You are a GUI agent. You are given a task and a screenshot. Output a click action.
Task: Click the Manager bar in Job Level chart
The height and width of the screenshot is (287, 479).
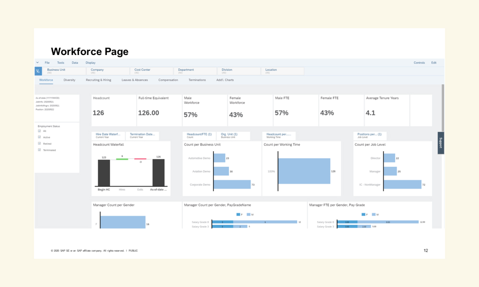[390, 171]
